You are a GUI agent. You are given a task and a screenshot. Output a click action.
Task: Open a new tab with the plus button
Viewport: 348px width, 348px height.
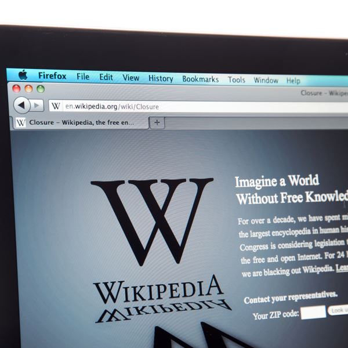(x=157, y=122)
